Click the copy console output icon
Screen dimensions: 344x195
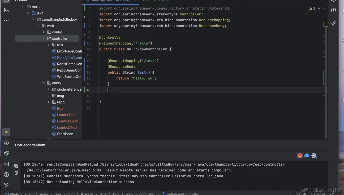tap(16, 166)
